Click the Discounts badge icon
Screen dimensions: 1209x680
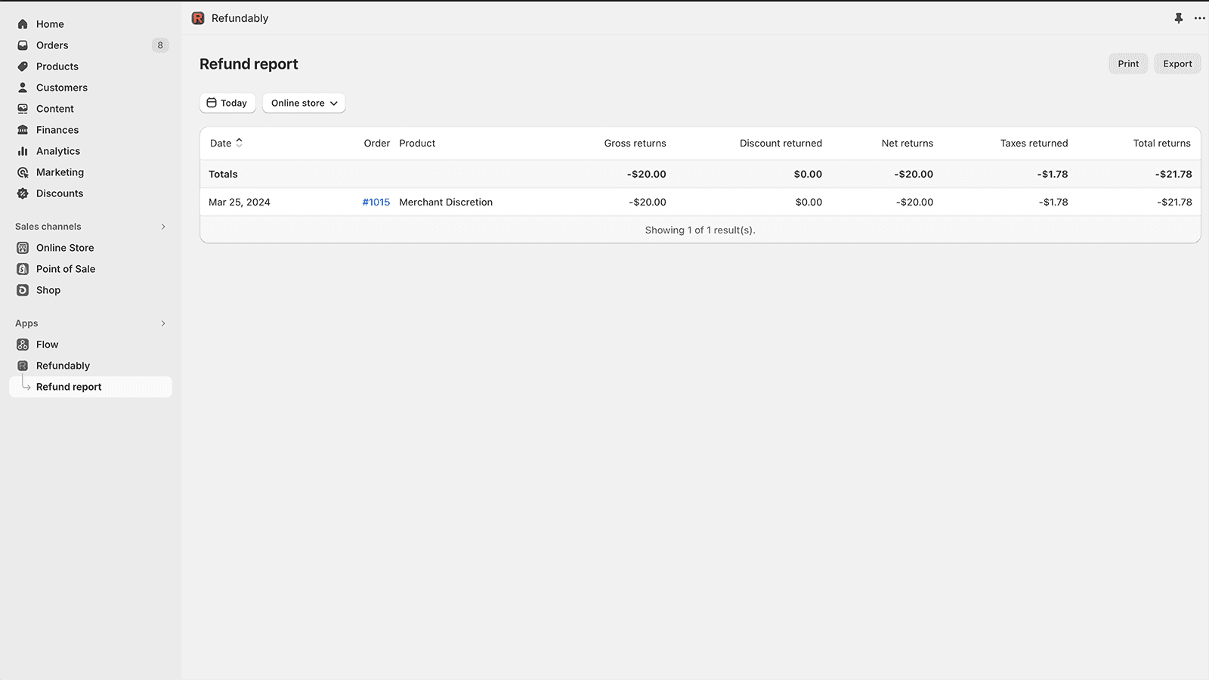pyautogui.click(x=23, y=193)
